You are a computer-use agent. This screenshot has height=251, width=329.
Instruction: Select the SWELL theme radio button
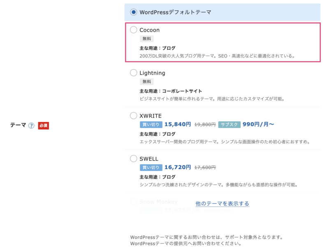coord(134,158)
